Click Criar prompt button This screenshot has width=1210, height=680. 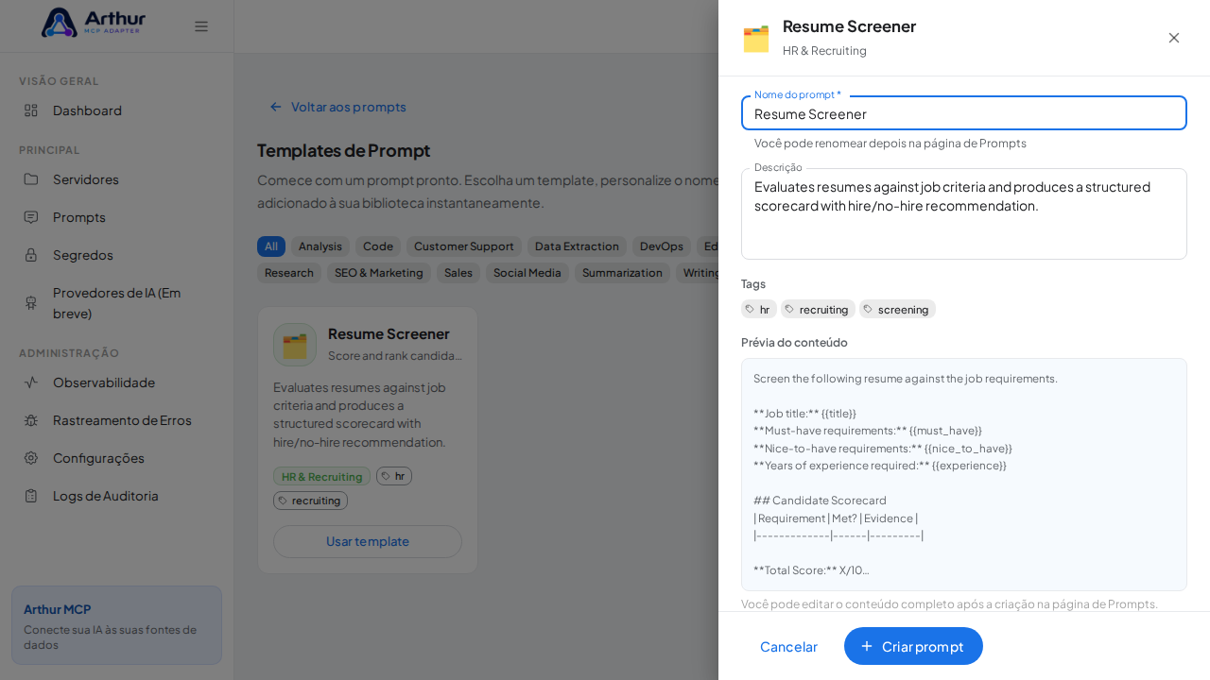(x=913, y=646)
